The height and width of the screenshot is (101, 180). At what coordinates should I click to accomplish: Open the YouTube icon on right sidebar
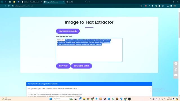tap(176, 75)
